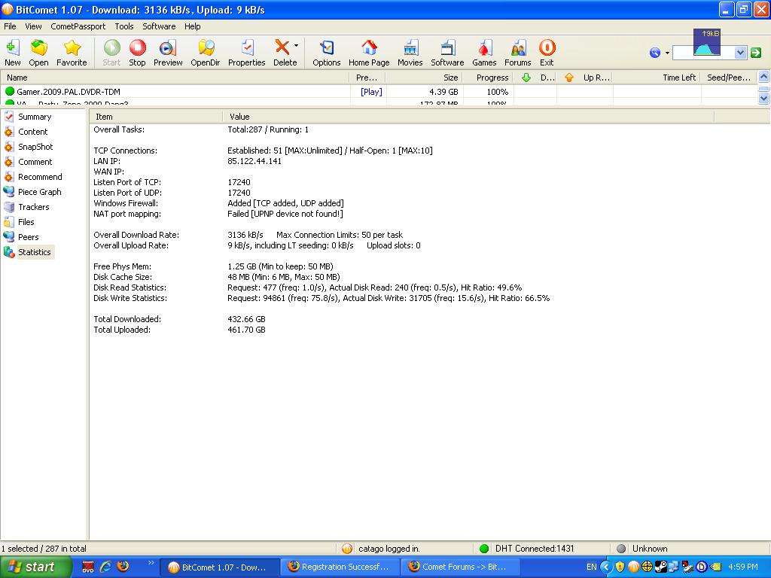Click the [Play] link for Gamer.2009
This screenshot has width=771, height=578.
(371, 92)
